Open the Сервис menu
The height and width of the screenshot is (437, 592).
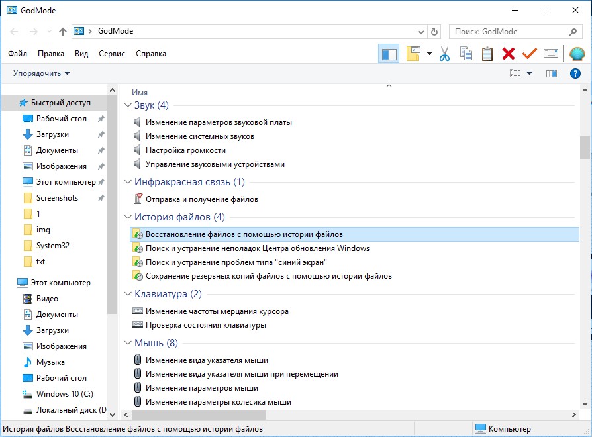point(112,54)
